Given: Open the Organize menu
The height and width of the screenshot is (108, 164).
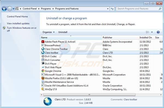Looking at the screenshot, I should click(x=48, y=32).
